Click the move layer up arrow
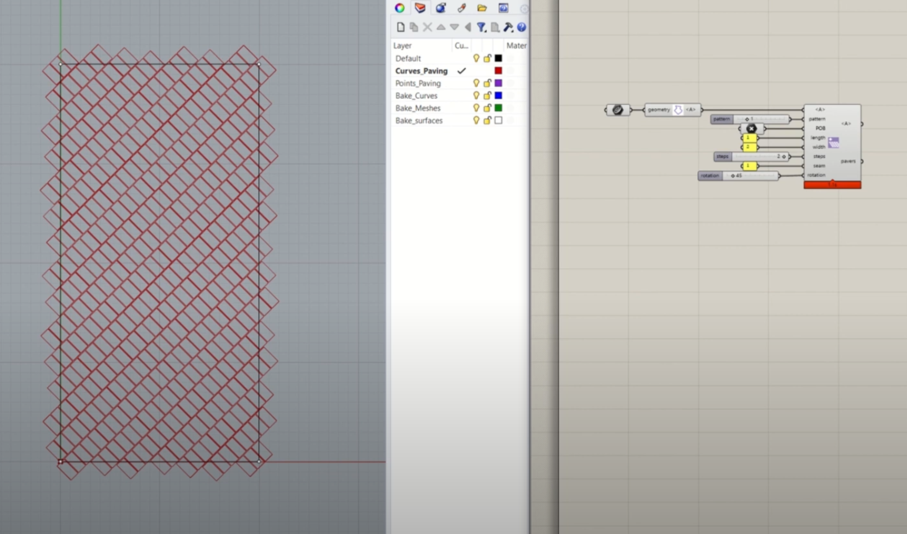This screenshot has height=534, width=907. coord(441,27)
